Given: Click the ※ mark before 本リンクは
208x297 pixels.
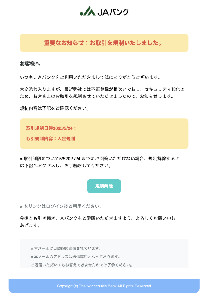Looking at the screenshot, I should coord(21,207).
